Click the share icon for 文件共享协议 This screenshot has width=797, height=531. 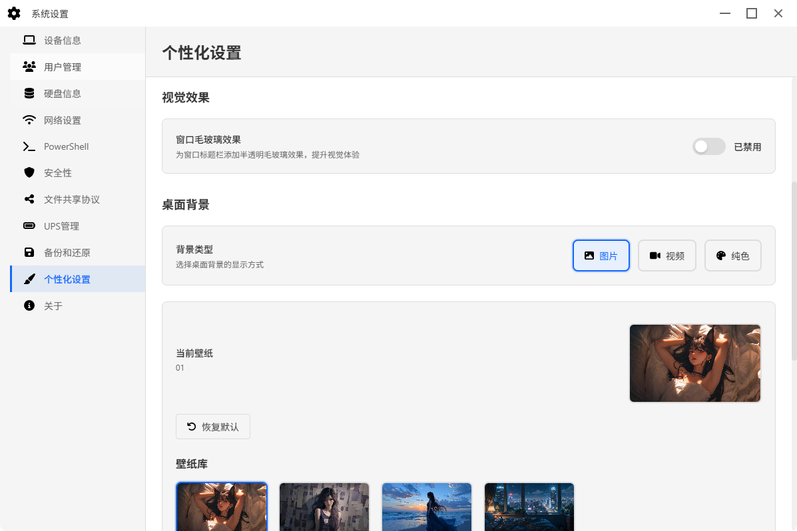click(x=29, y=199)
